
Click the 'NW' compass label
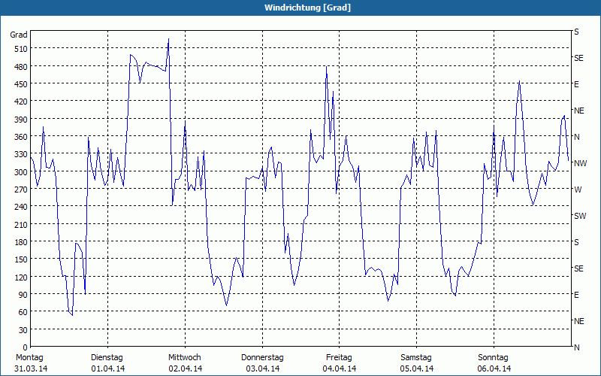(580, 163)
